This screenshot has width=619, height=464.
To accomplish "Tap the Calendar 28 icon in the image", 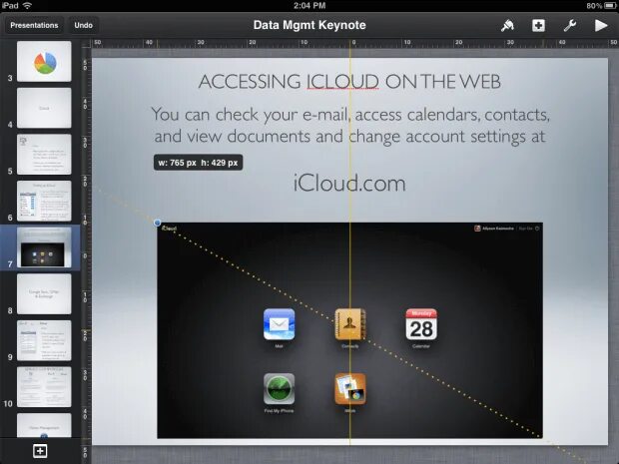I will coord(421,324).
